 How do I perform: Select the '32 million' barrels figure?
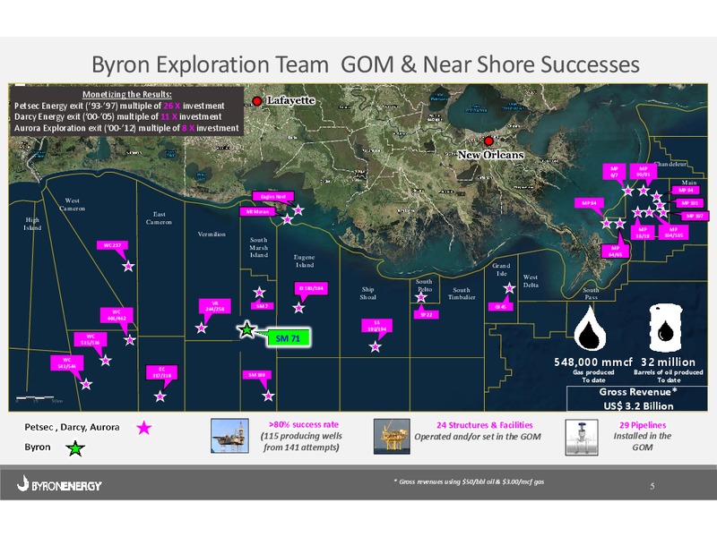(x=668, y=362)
